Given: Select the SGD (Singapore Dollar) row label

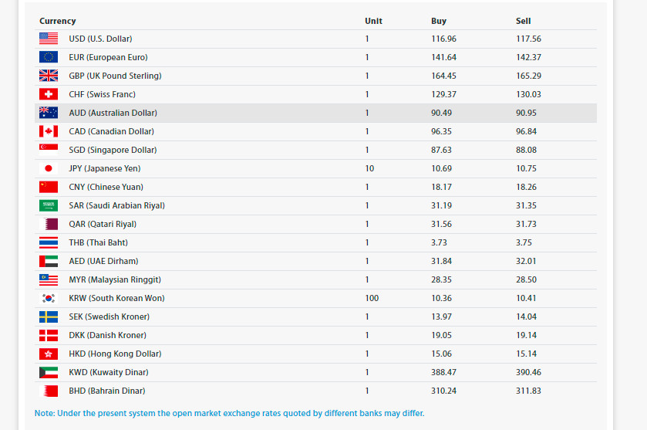Looking at the screenshot, I should (113, 150).
